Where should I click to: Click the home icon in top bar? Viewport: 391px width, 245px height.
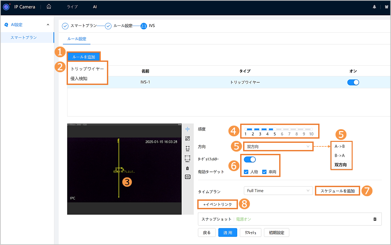click(49, 7)
